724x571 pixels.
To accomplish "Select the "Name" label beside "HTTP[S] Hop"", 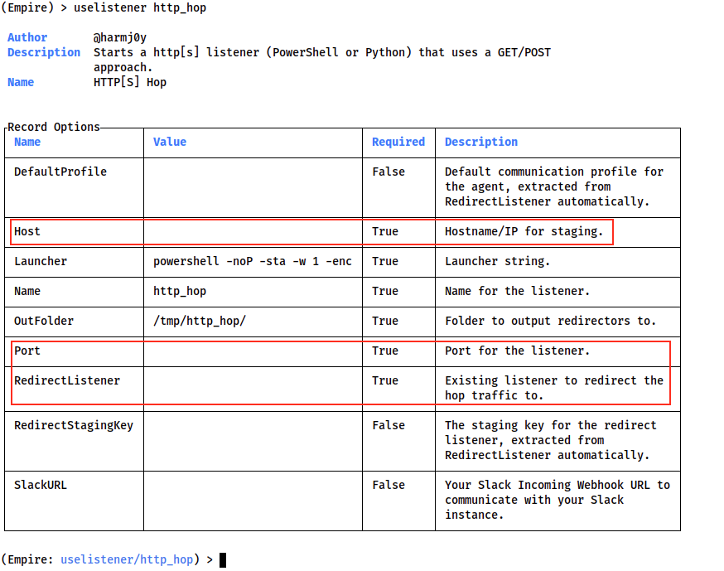I will click(21, 82).
